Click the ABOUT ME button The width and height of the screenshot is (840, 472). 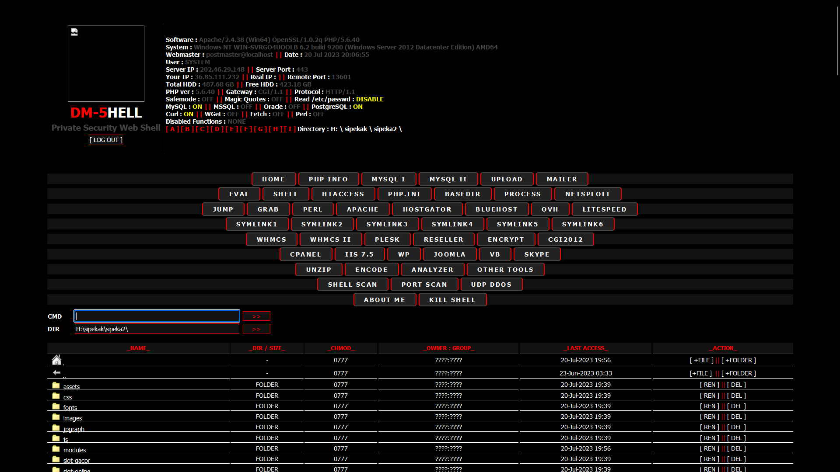385,300
